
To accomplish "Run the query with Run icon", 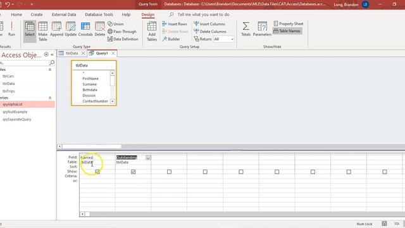I will click(11, 29).
